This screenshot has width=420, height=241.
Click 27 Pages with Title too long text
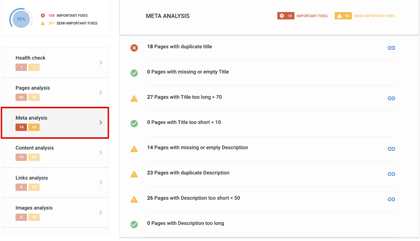click(x=184, y=97)
